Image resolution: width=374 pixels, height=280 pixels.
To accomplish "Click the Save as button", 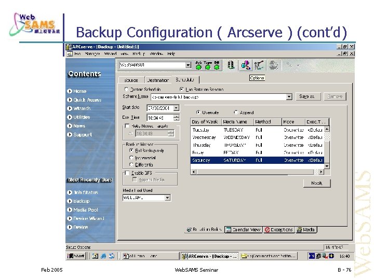I will [x=308, y=96].
